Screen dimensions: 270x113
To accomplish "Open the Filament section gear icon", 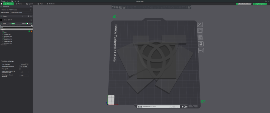I will (x=31, y=16).
